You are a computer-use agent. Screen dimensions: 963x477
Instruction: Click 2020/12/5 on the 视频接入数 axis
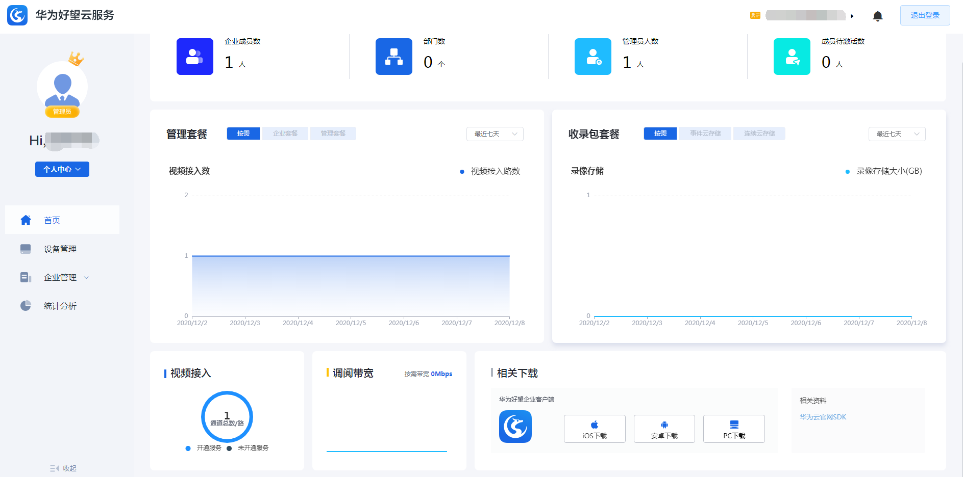pyautogui.click(x=351, y=323)
